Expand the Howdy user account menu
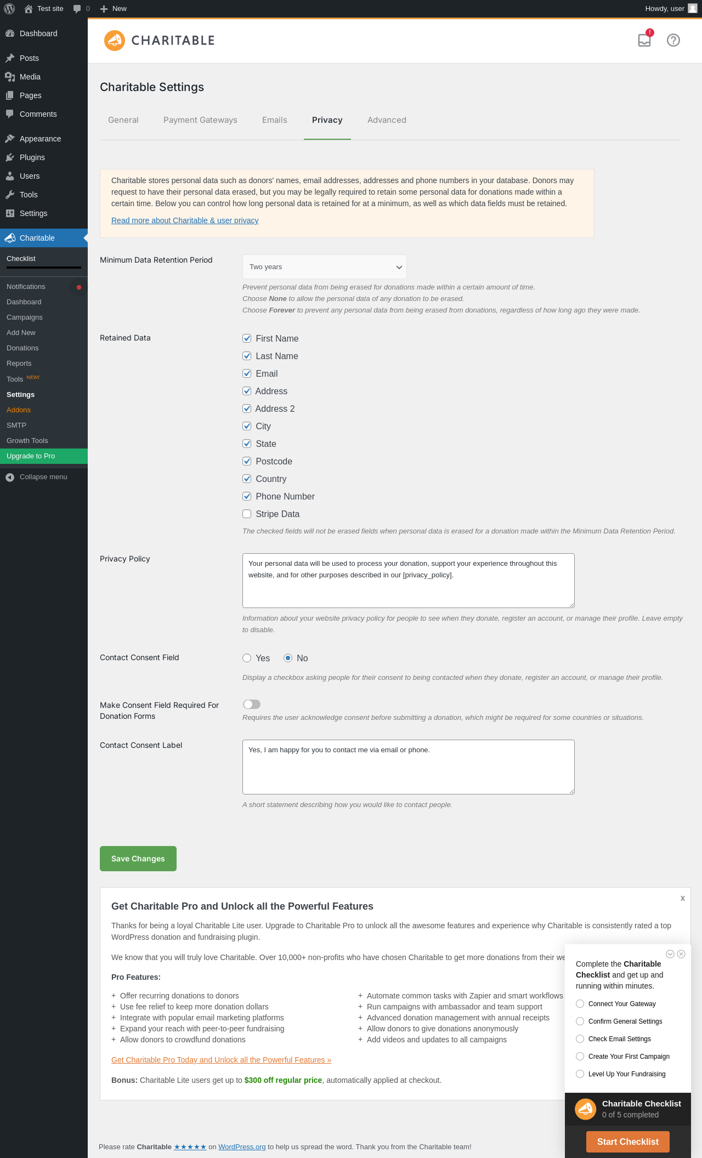The image size is (702, 1158). [x=671, y=9]
